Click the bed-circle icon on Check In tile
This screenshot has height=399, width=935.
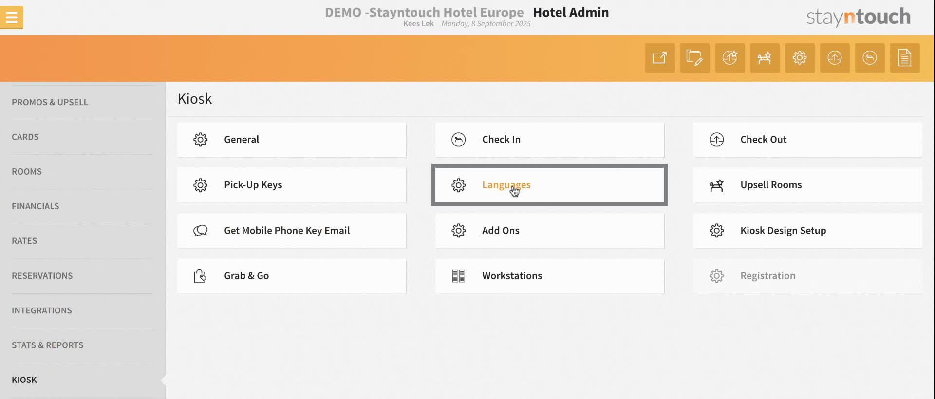coord(458,140)
